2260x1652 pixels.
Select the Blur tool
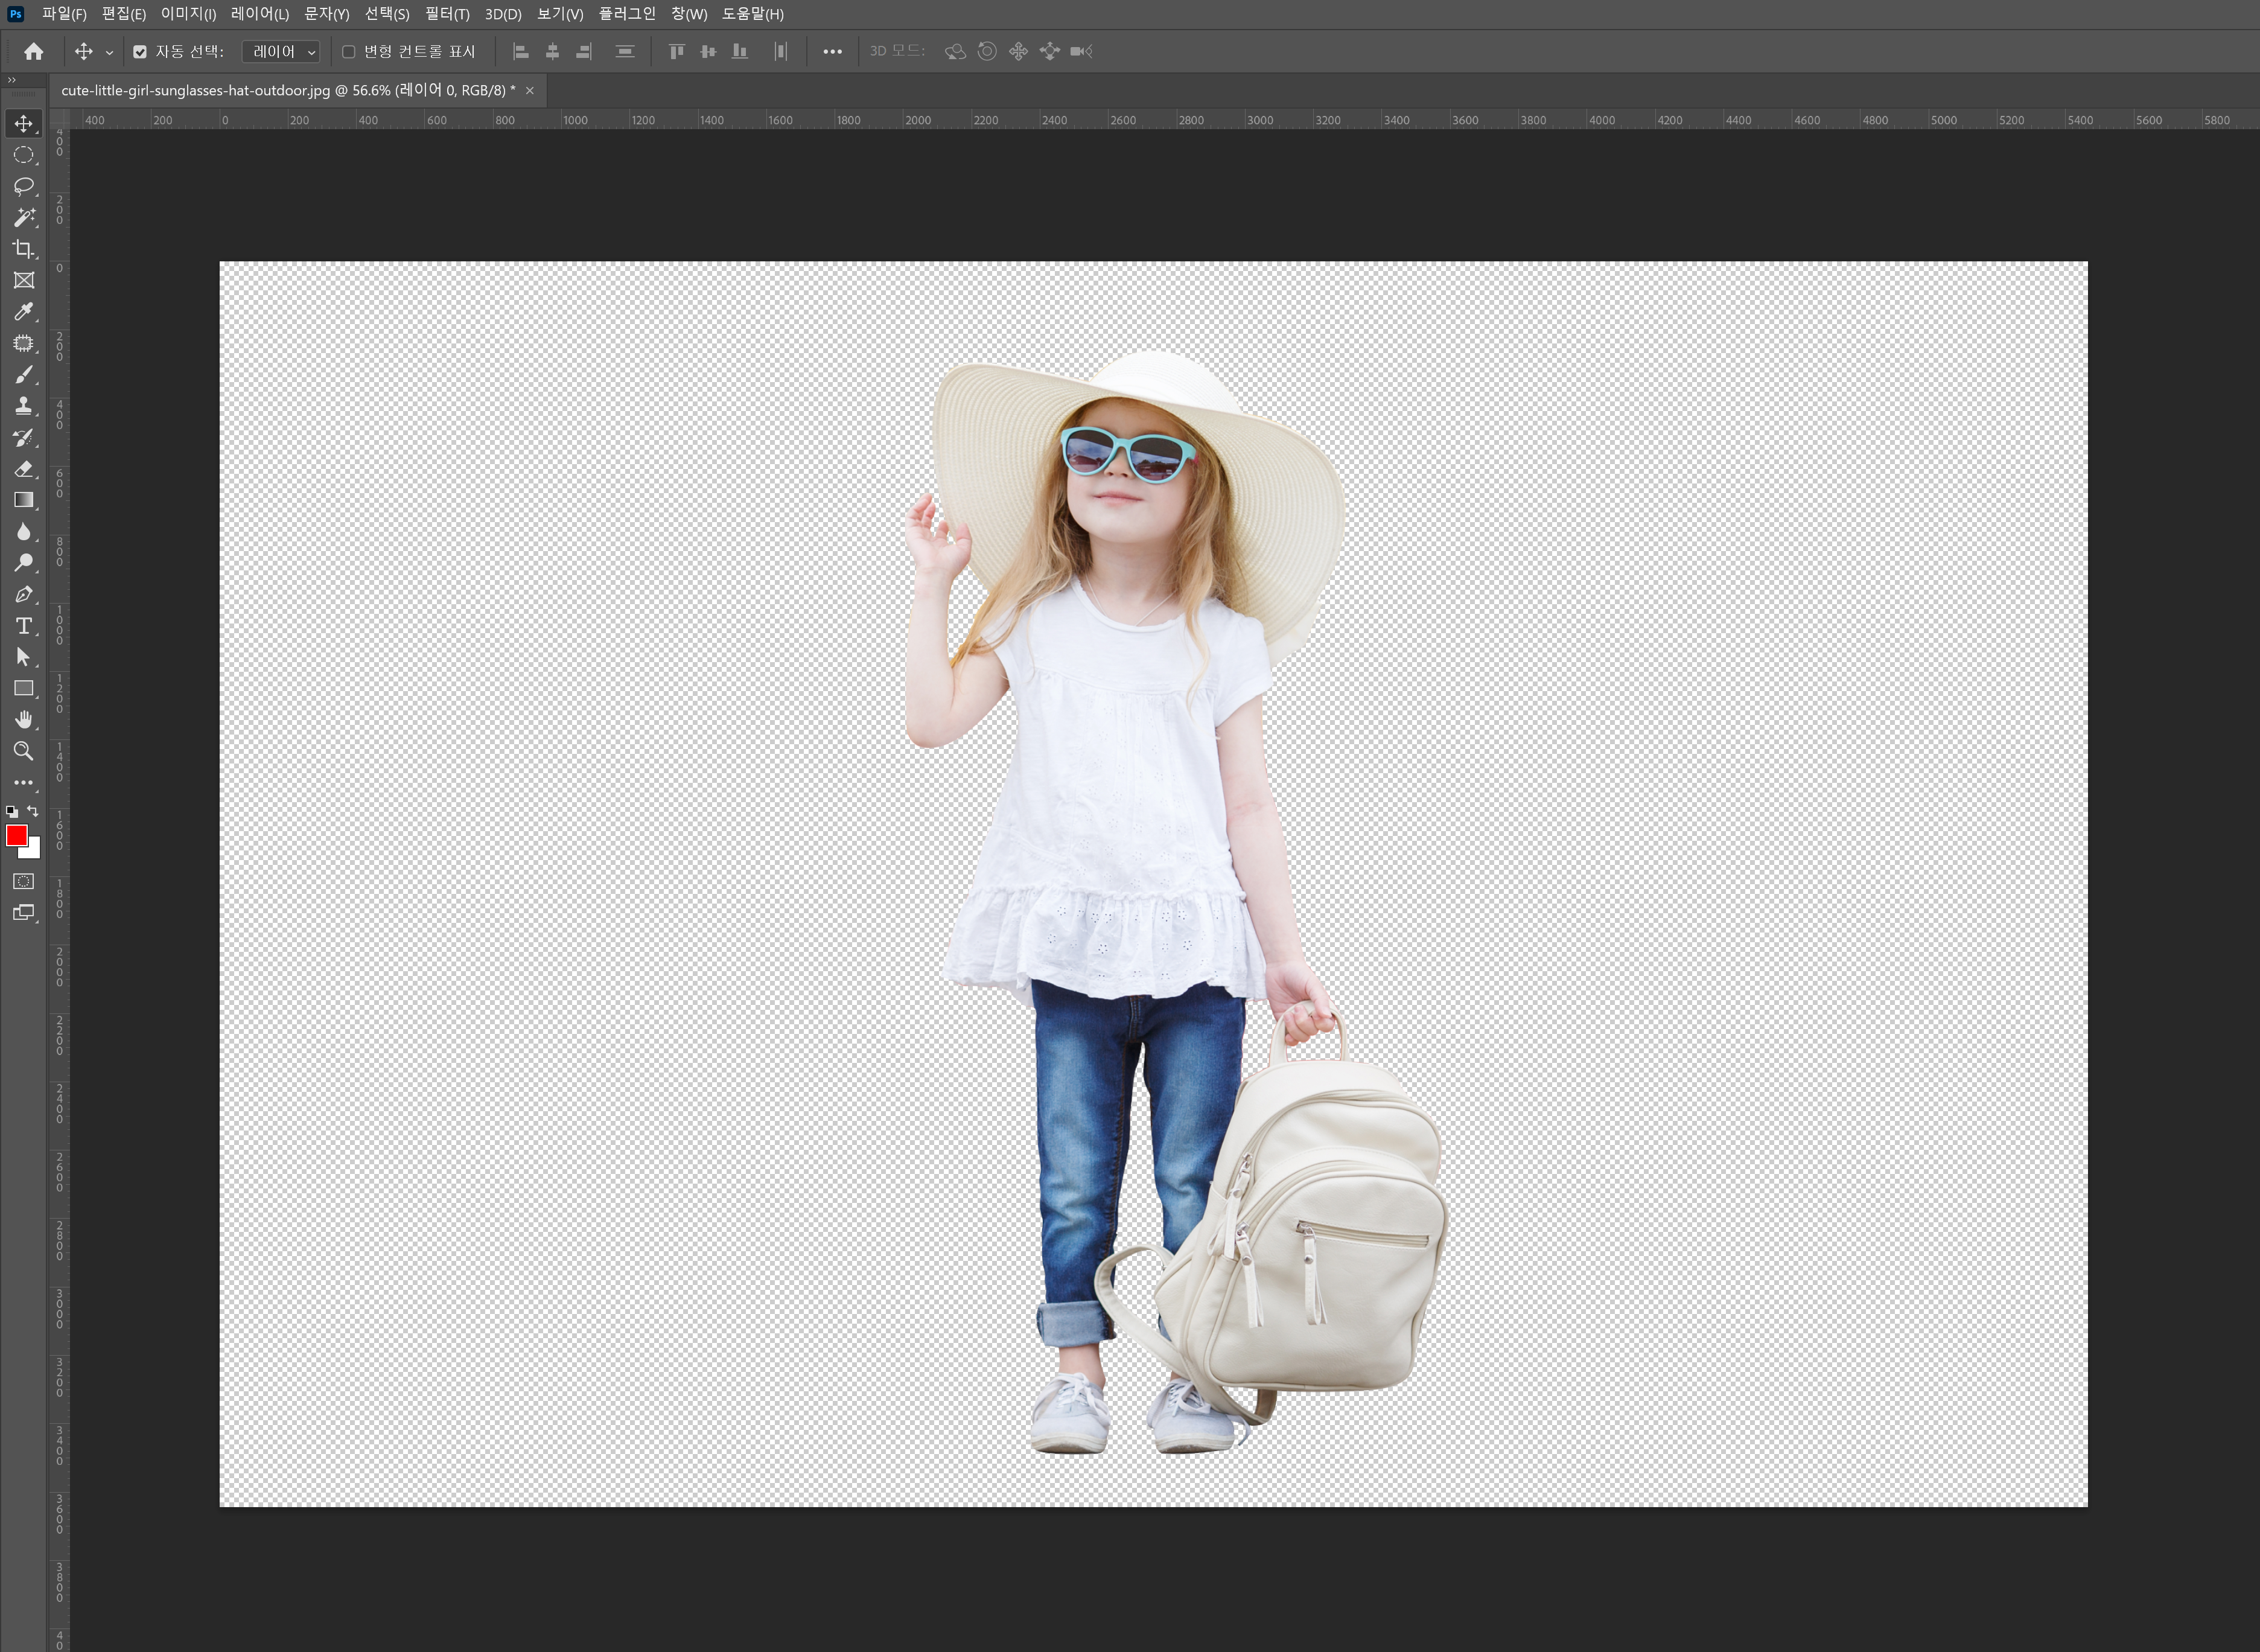click(24, 532)
